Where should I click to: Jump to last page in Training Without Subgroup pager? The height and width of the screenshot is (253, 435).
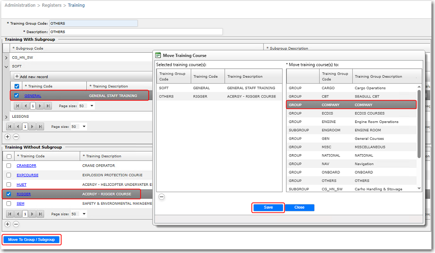[40, 214]
